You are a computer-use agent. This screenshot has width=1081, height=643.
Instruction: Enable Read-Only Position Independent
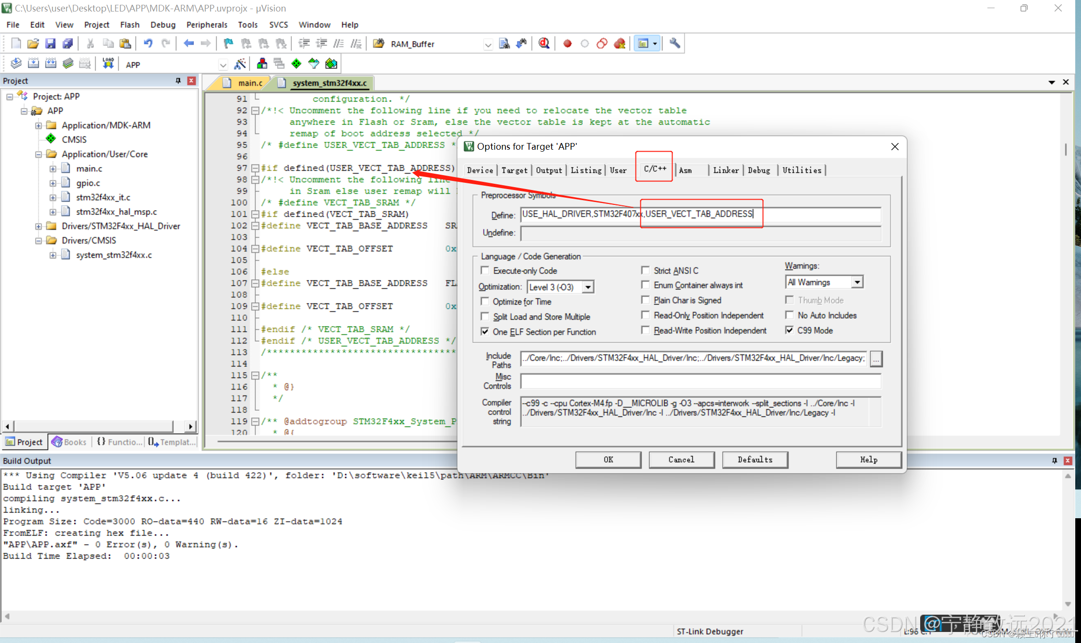click(646, 315)
